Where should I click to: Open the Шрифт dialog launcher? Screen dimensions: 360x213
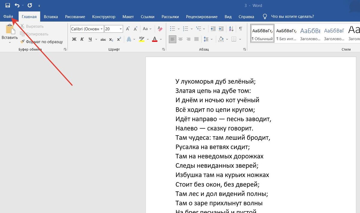tap(163, 49)
